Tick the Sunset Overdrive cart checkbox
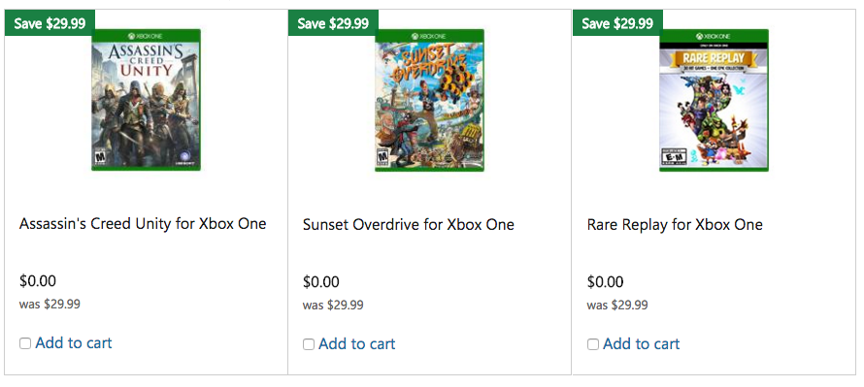Viewport: 864px width, 387px height. [309, 344]
